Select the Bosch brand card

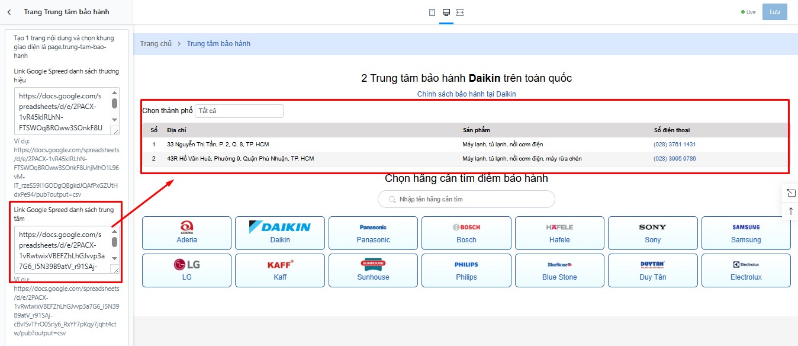coord(466,233)
